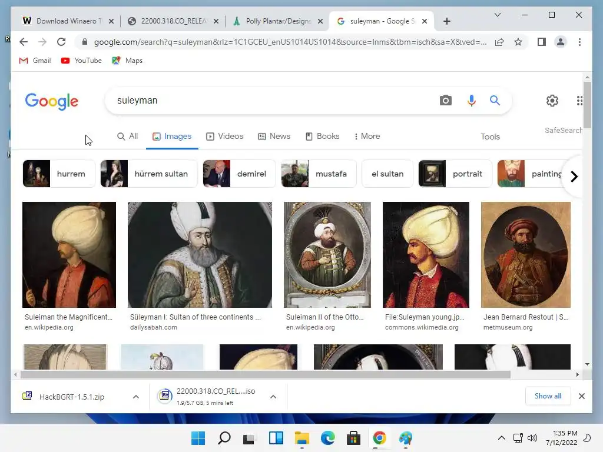Open a new tab with the plus button

[446, 21]
